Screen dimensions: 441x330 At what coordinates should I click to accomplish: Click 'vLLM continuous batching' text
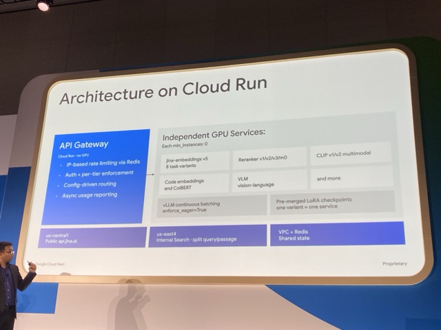pyautogui.click(x=192, y=204)
